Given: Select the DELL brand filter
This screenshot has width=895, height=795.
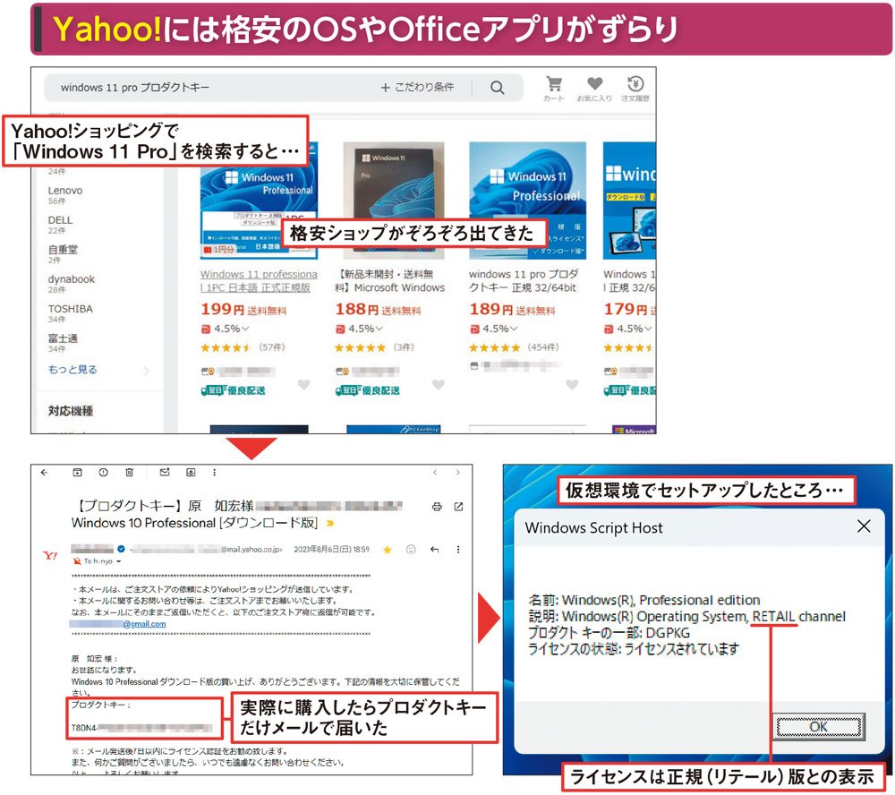Looking at the screenshot, I should coord(60,220).
